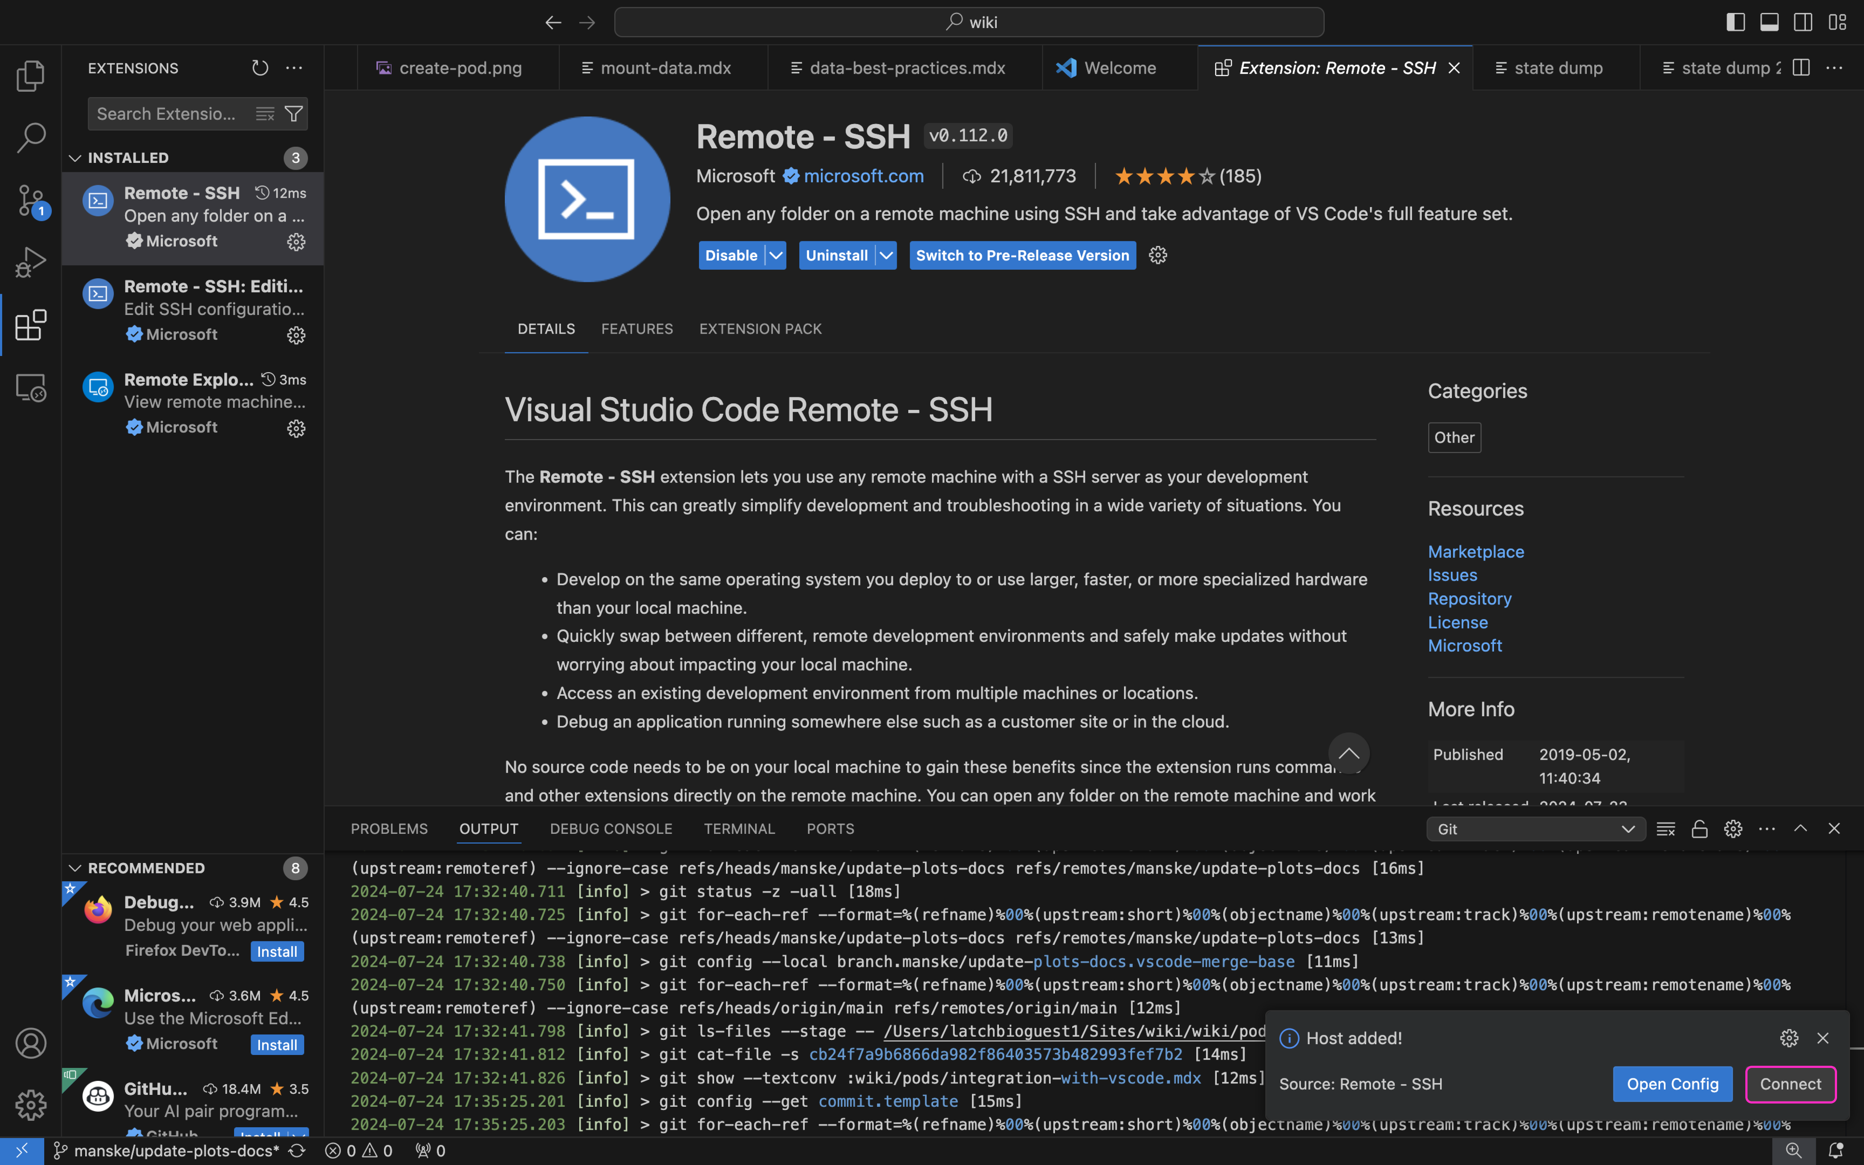The height and width of the screenshot is (1165, 1864).
Task: Toggle output scroll lock icon
Action: [1699, 829]
